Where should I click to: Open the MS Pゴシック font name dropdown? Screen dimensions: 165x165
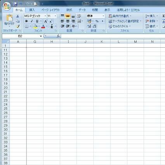click(x=45, y=16)
